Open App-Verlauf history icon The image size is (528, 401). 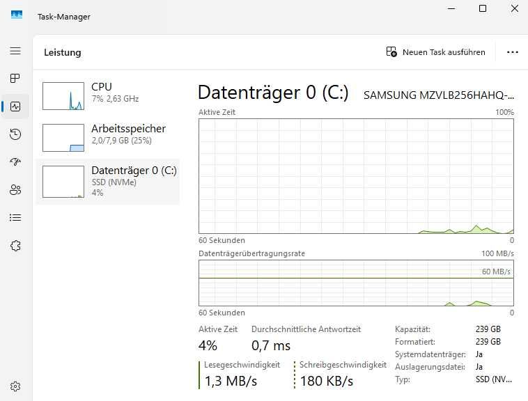coord(15,134)
